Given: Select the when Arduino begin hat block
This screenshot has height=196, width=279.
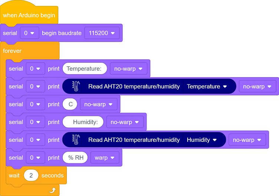Looking at the screenshot, I should [29, 15].
